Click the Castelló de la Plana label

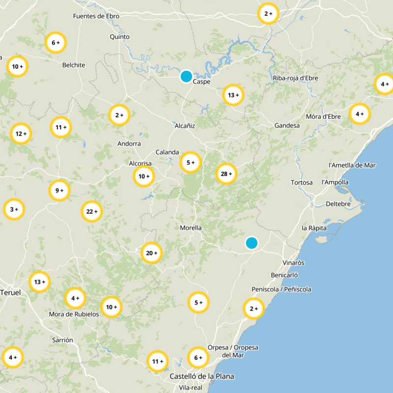(202, 376)
